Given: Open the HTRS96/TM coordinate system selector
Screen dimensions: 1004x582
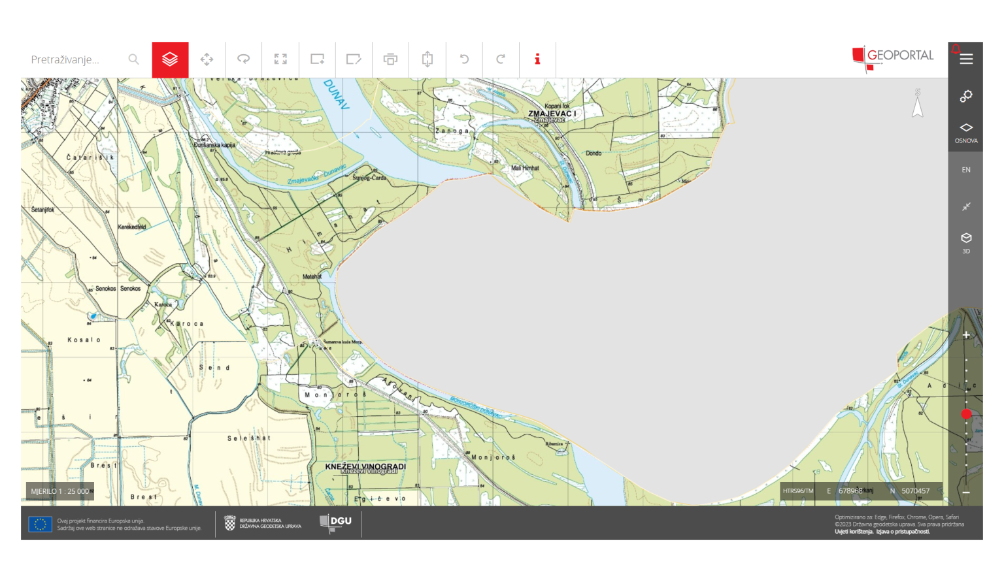Looking at the screenshot, I should coord(797,491).
